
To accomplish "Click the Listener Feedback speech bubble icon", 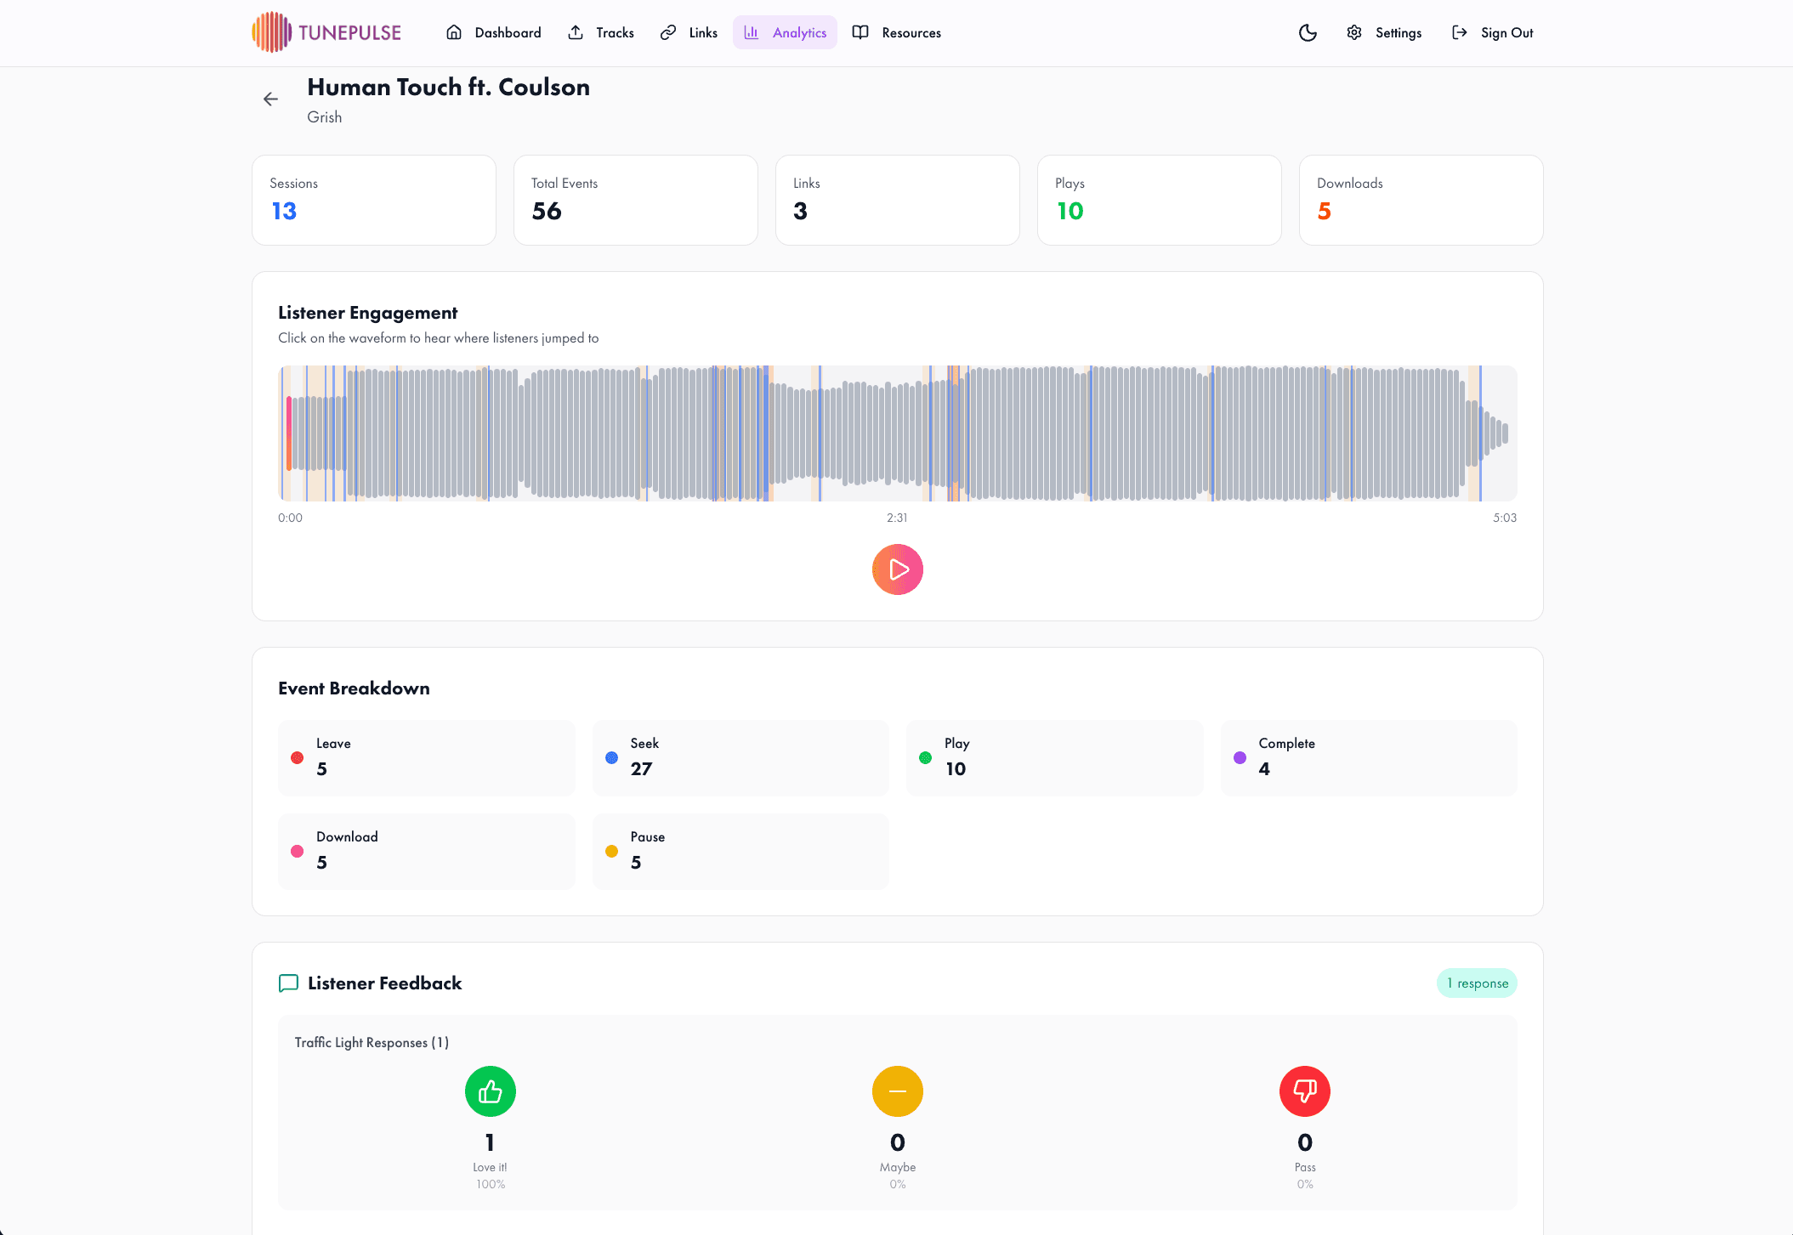I will click(x=288, y=983).
